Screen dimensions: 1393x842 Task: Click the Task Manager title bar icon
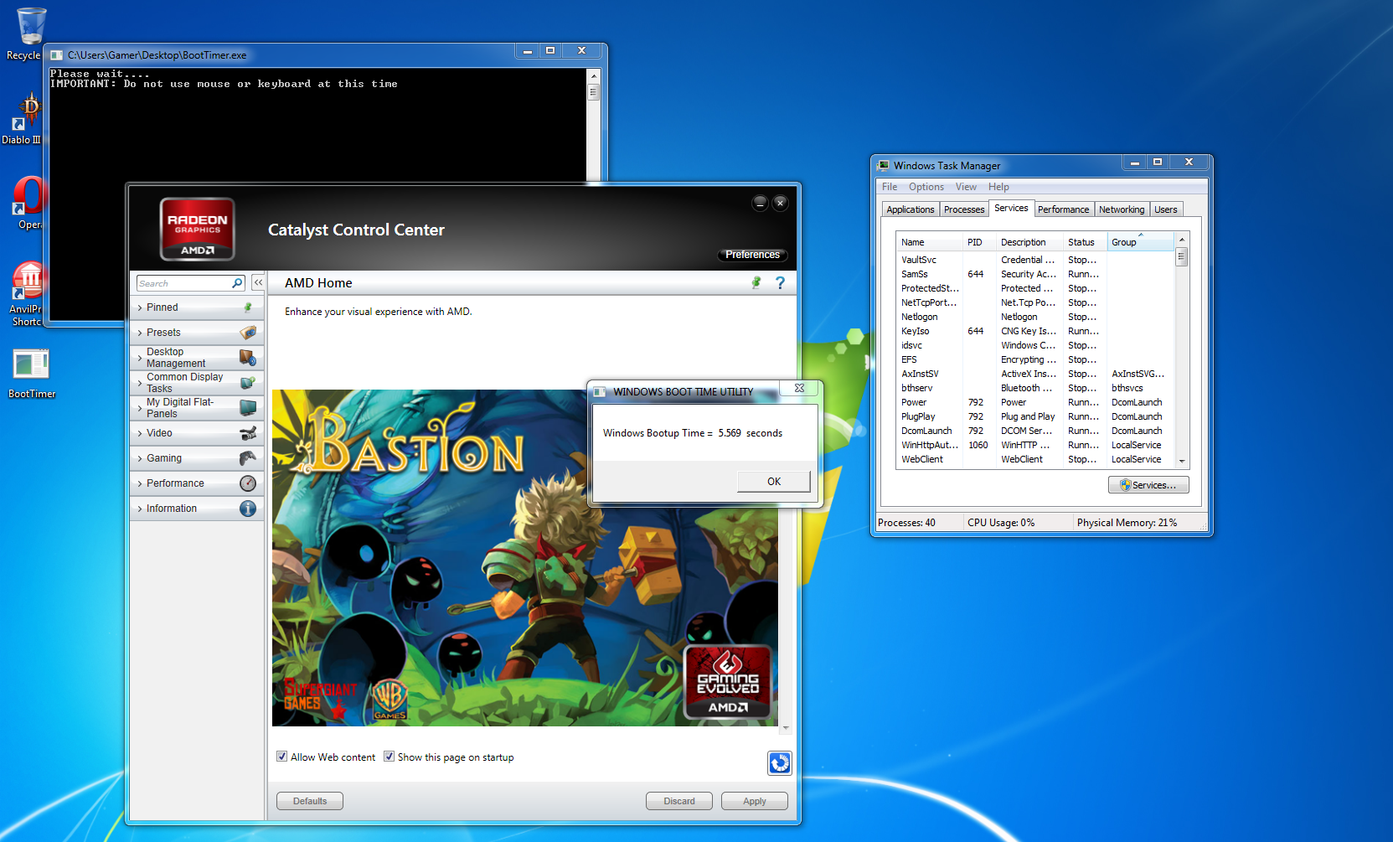click(883, 166)
